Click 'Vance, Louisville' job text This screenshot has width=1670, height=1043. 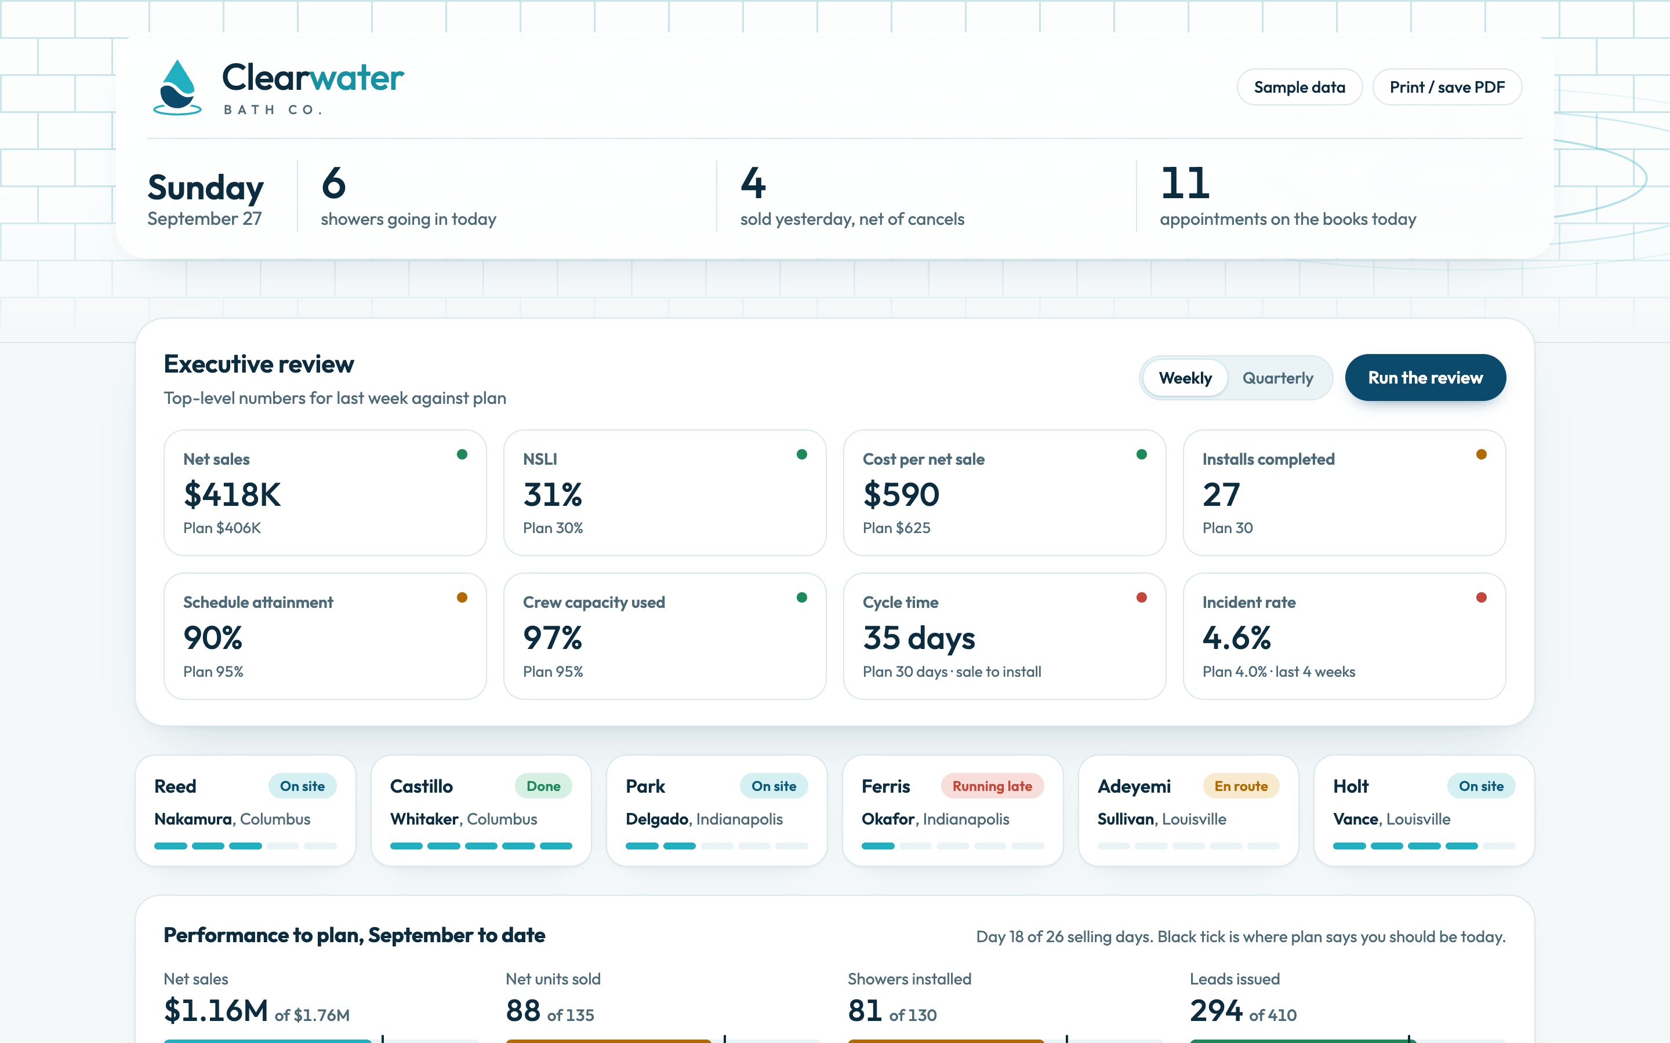tap(1392, 819)
